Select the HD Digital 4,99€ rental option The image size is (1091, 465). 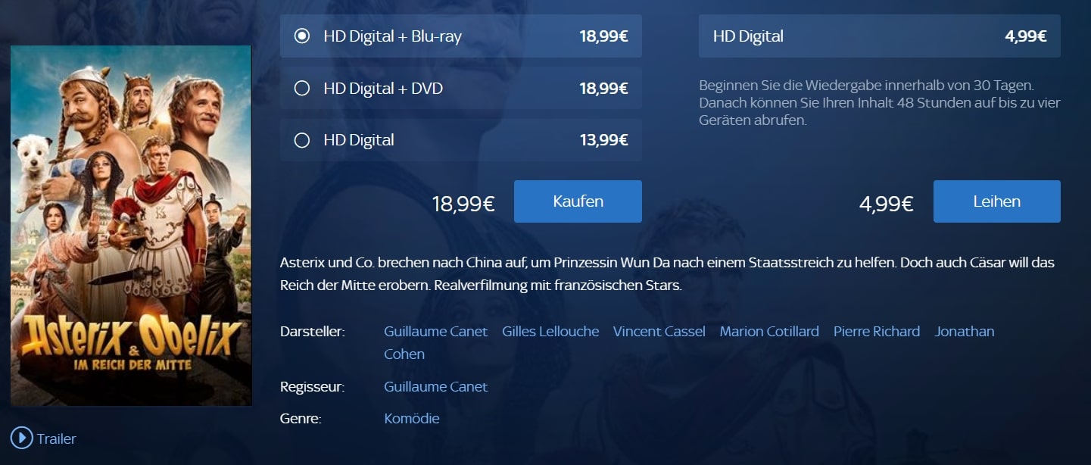click(x=880, y=36)
